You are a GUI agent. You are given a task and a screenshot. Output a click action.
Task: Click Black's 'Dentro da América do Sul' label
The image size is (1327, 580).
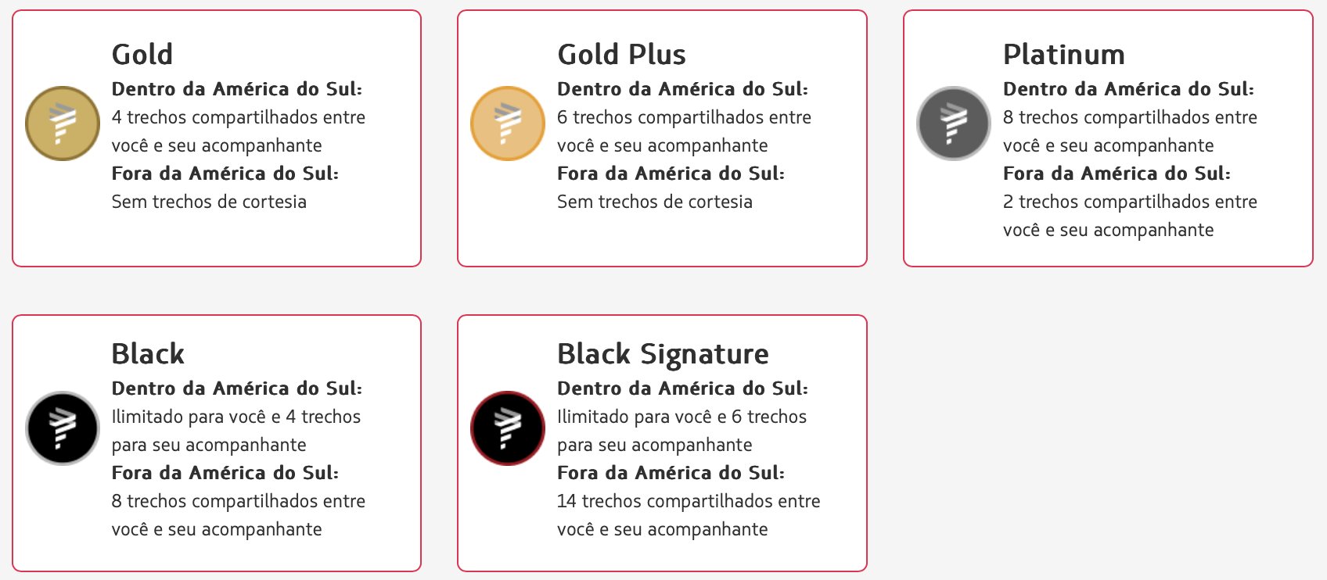[x=237, y=388]
